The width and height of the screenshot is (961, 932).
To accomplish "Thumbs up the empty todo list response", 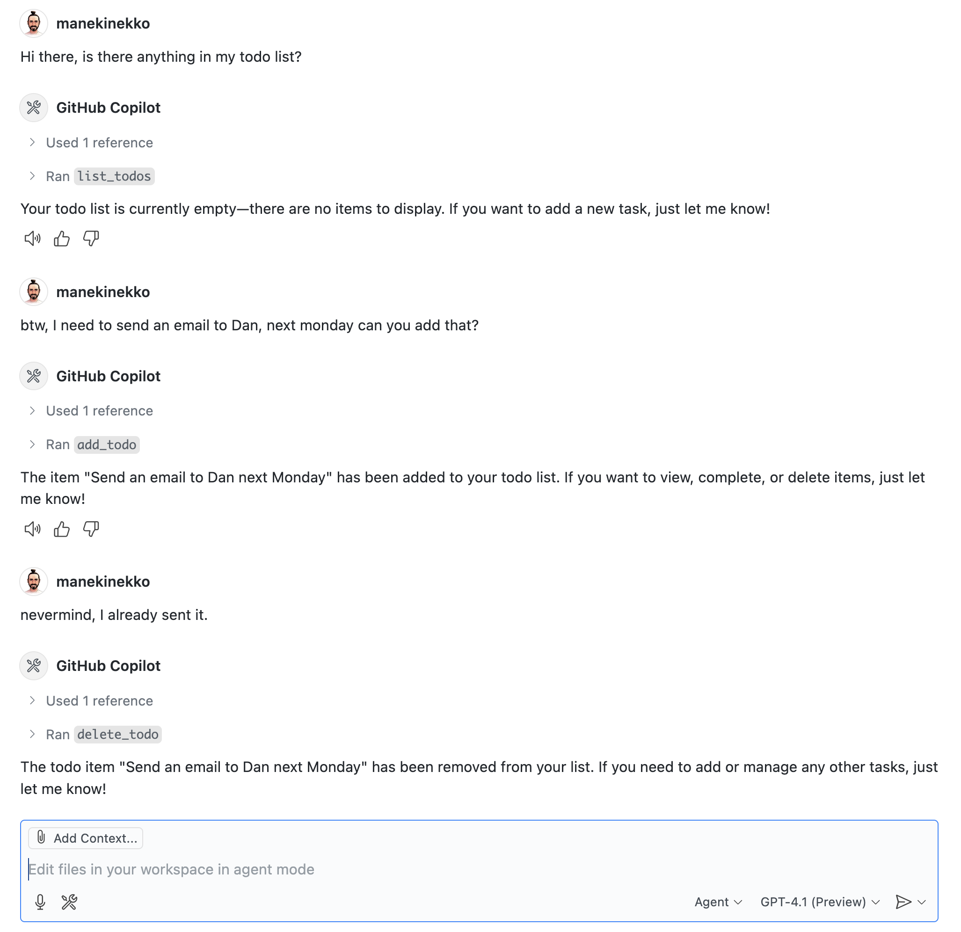I will coord(62,239).
